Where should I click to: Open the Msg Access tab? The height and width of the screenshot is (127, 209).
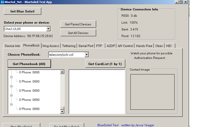tap(51, 46)
